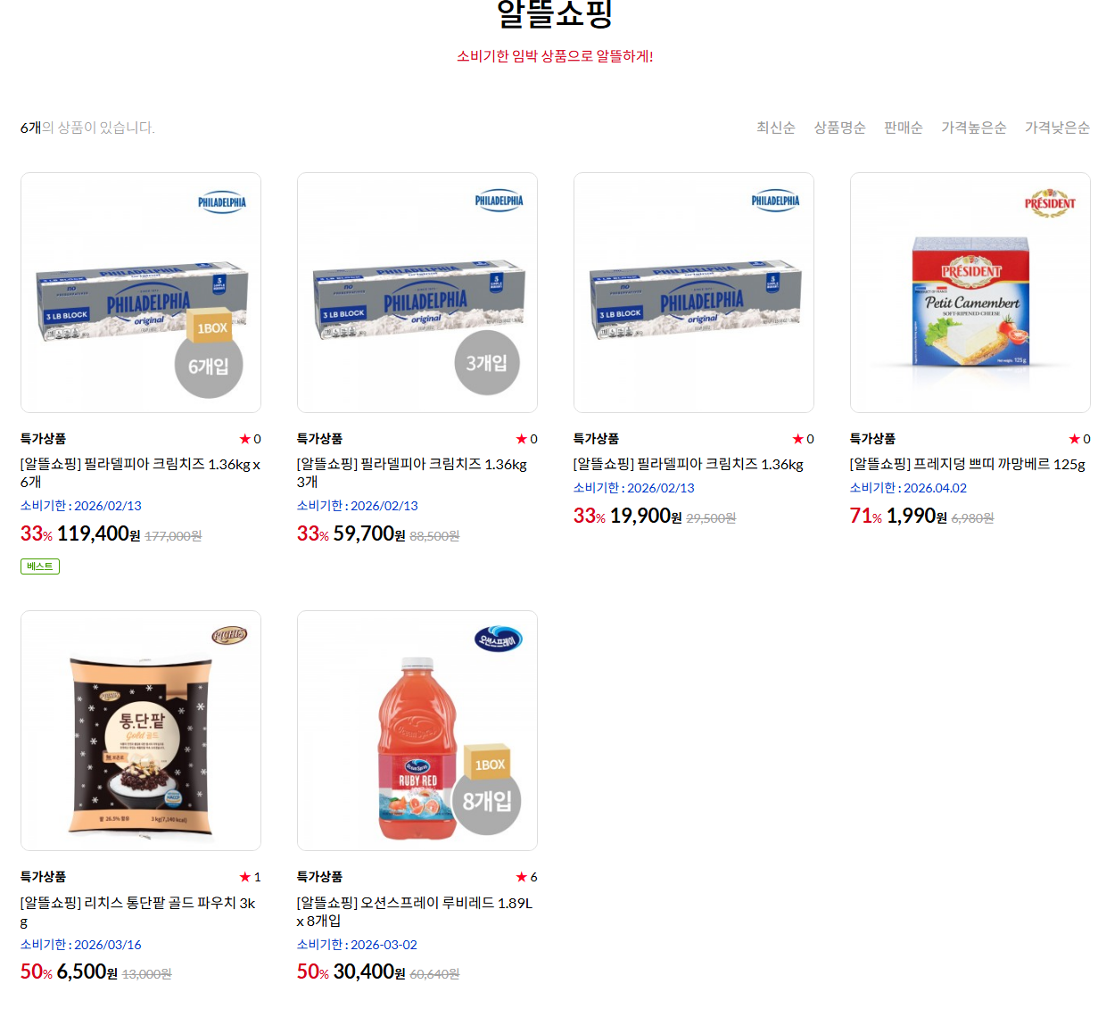The height and width of the screenshot is (1017, 1098).
Task: Click the star rating icon of the 리치스 통단팥 product
Action: click(244, 877)
